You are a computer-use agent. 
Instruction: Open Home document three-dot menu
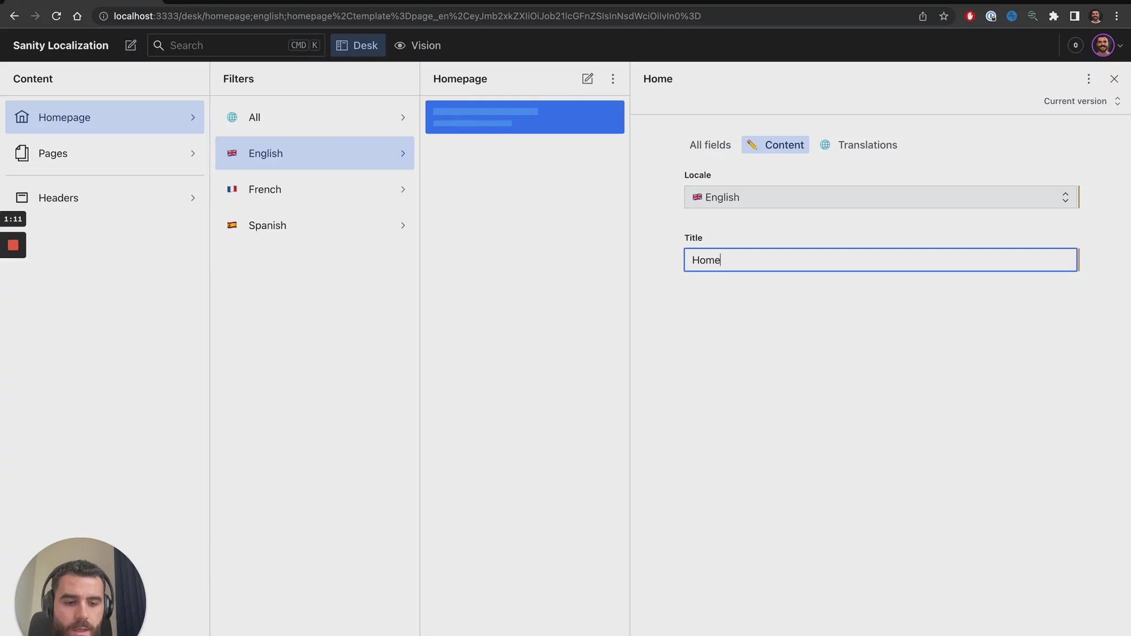click(1088, 78)
